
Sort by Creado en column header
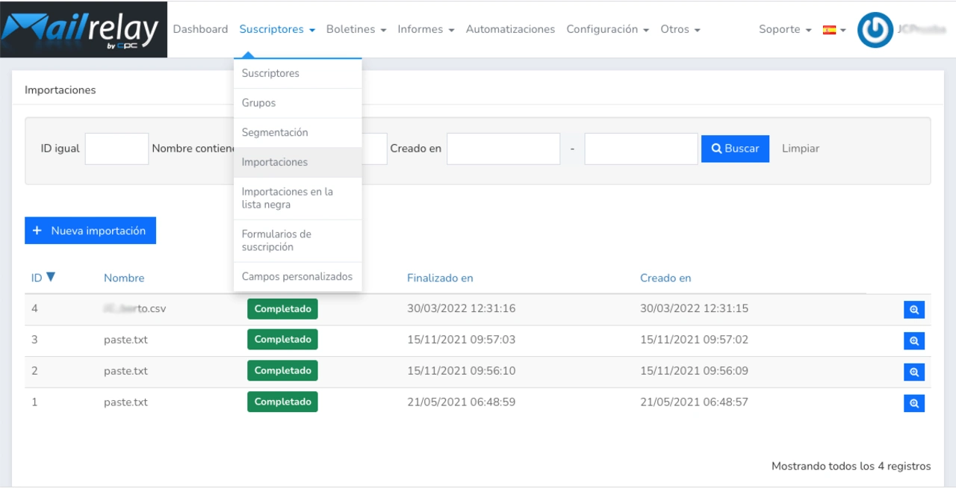[x=665, y=278]
